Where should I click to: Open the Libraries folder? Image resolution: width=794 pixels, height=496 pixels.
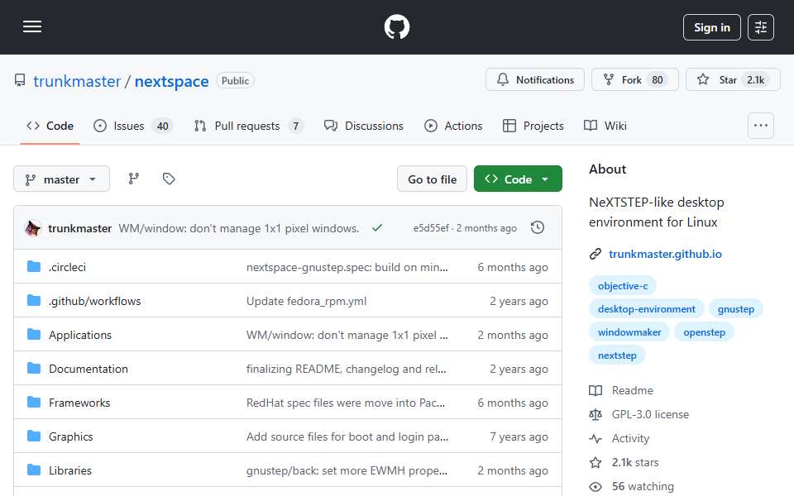point(69,470)
